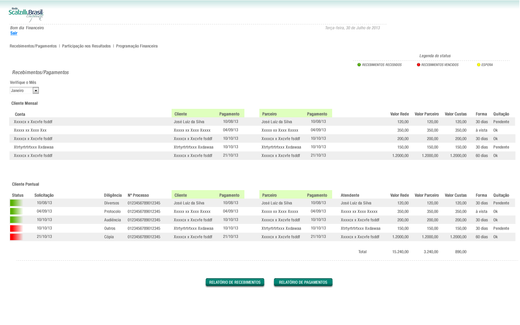
Task: Click the Sair logout link
Action: 14,33
